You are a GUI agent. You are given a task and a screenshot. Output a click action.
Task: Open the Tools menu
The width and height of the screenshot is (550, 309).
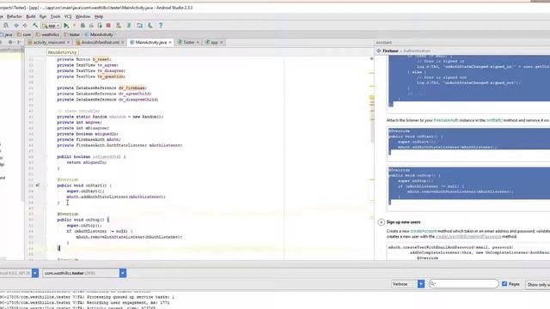click(x=55, y=16)
